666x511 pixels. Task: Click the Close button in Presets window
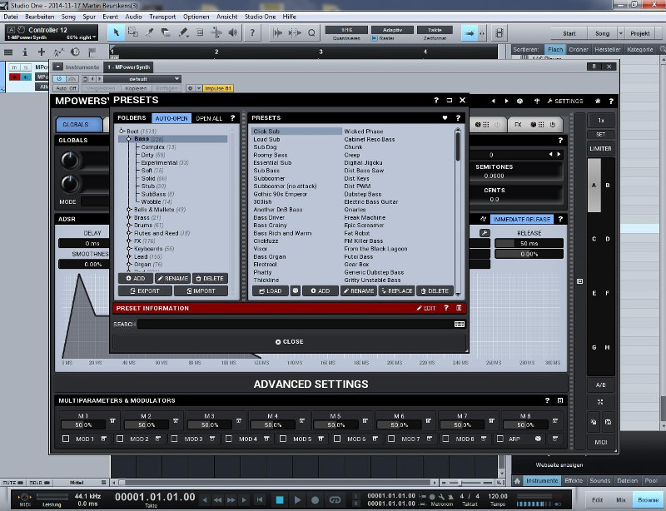click(x=289, y=341)
